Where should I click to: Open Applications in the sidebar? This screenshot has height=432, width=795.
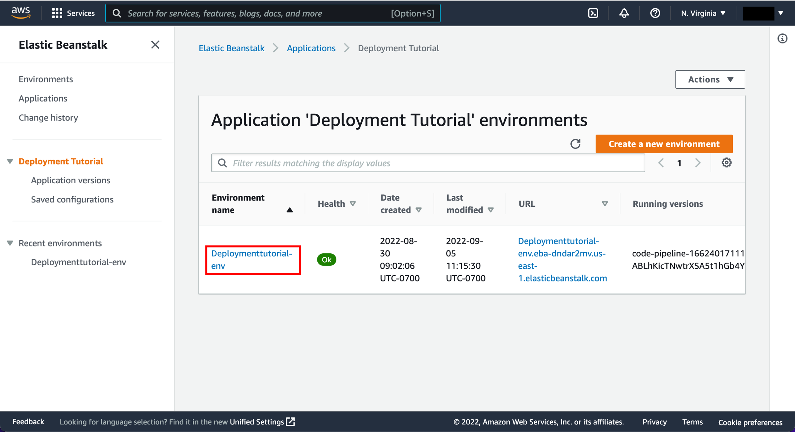(43, 98)
